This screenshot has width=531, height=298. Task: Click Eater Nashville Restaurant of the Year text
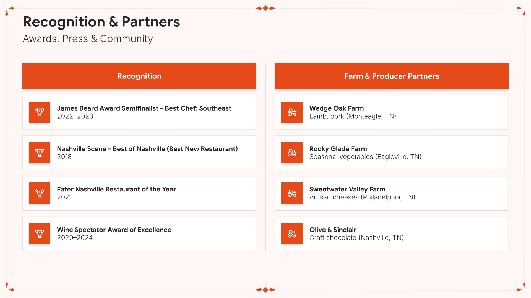pos(116,189)
